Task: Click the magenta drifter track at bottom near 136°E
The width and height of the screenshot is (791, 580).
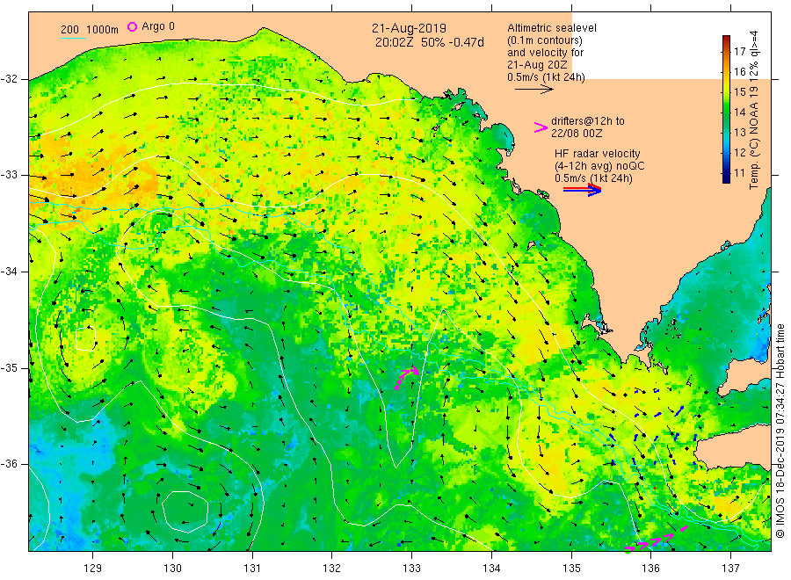Action: [x=657, y=540]
